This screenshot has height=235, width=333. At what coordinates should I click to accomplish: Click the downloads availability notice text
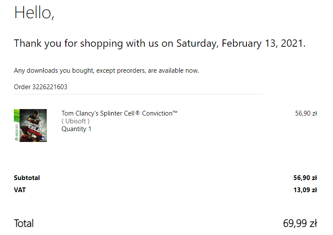tap(107, 71)
